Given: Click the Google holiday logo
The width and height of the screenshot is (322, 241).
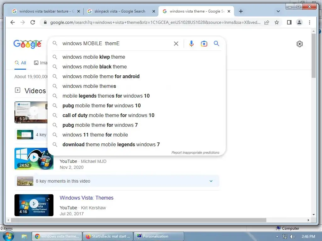Looking at the screenshot, I should pos(28,44).
